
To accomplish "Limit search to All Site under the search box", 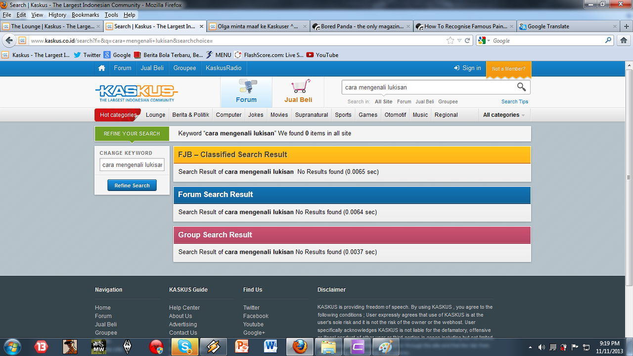I will (x=383, y=101).
